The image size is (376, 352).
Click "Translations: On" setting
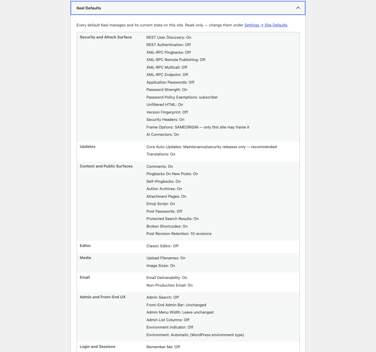coord(161,154)
